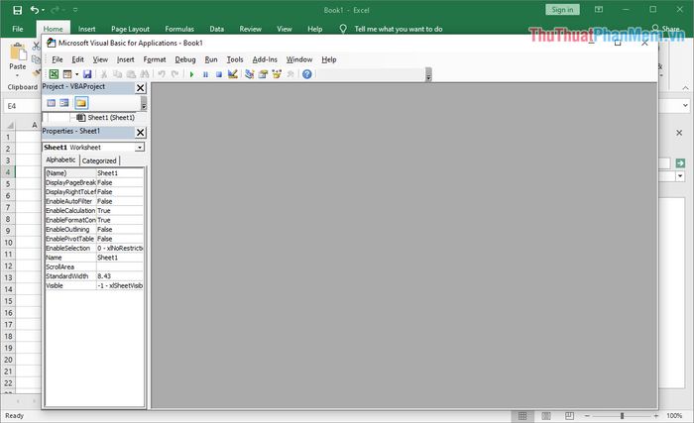The image size is (694, 423).
Task: Select StandardWidth 8.43 value
Action: point(120,276)
